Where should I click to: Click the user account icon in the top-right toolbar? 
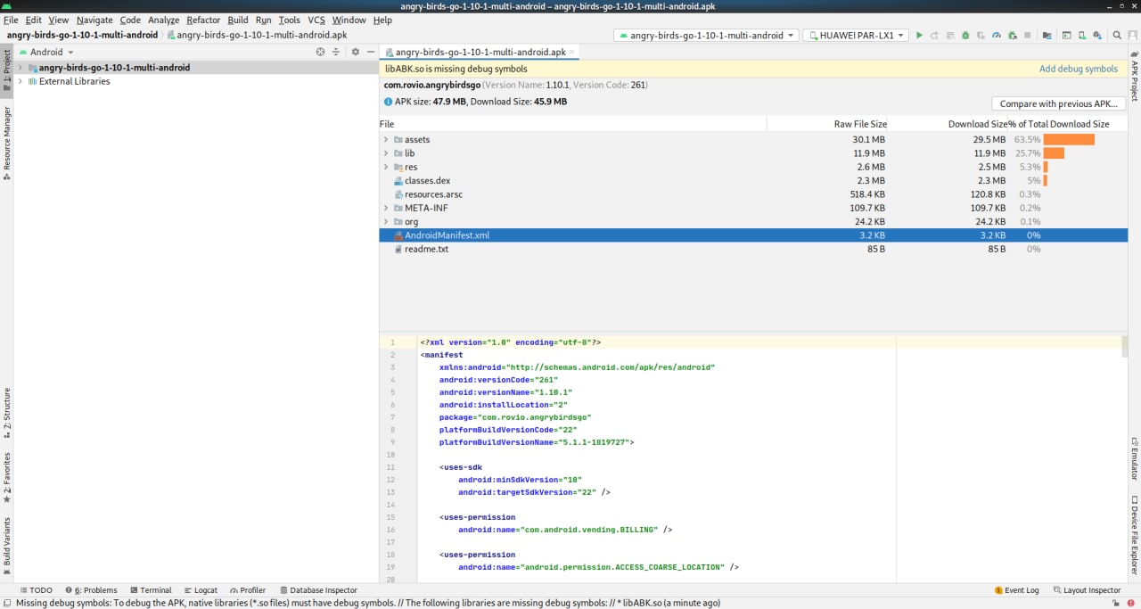click(1132, 36)
